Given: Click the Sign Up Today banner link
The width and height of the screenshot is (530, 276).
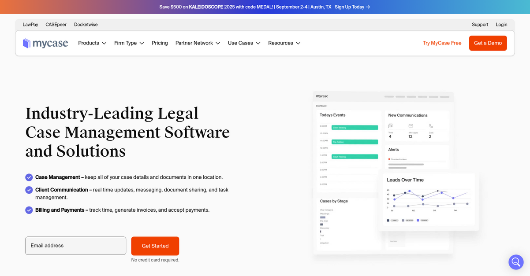Looking at the screenshot, I should (x=352, y=7).
